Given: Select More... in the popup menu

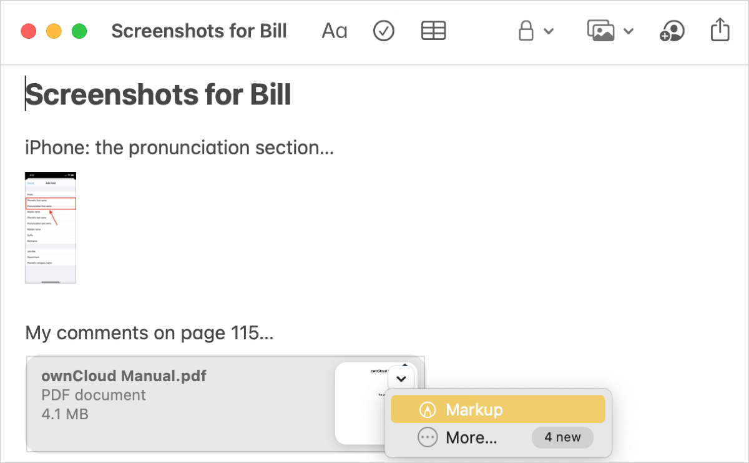Looking at the screenshot, I should (x=498, y=437).
